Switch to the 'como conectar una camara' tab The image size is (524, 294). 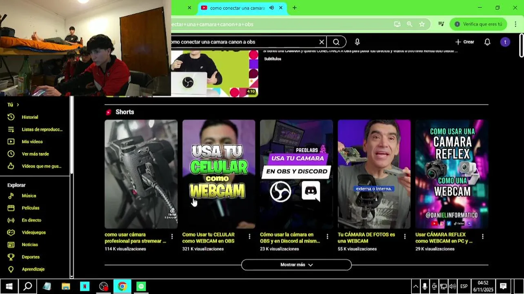[237, 8]
